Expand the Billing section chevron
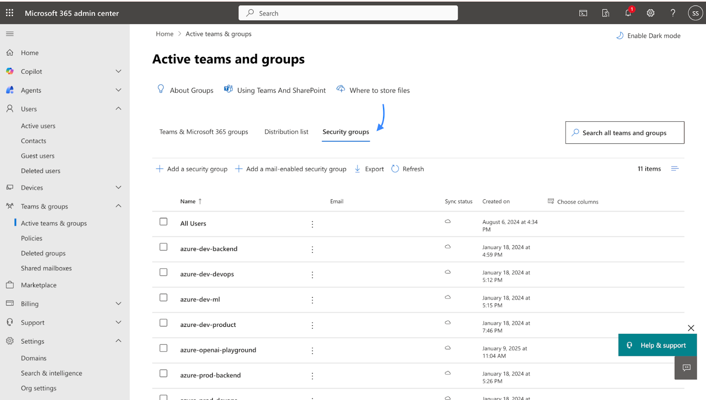The width and height of the screenshot is (706, 400). (x=118, y=304)
